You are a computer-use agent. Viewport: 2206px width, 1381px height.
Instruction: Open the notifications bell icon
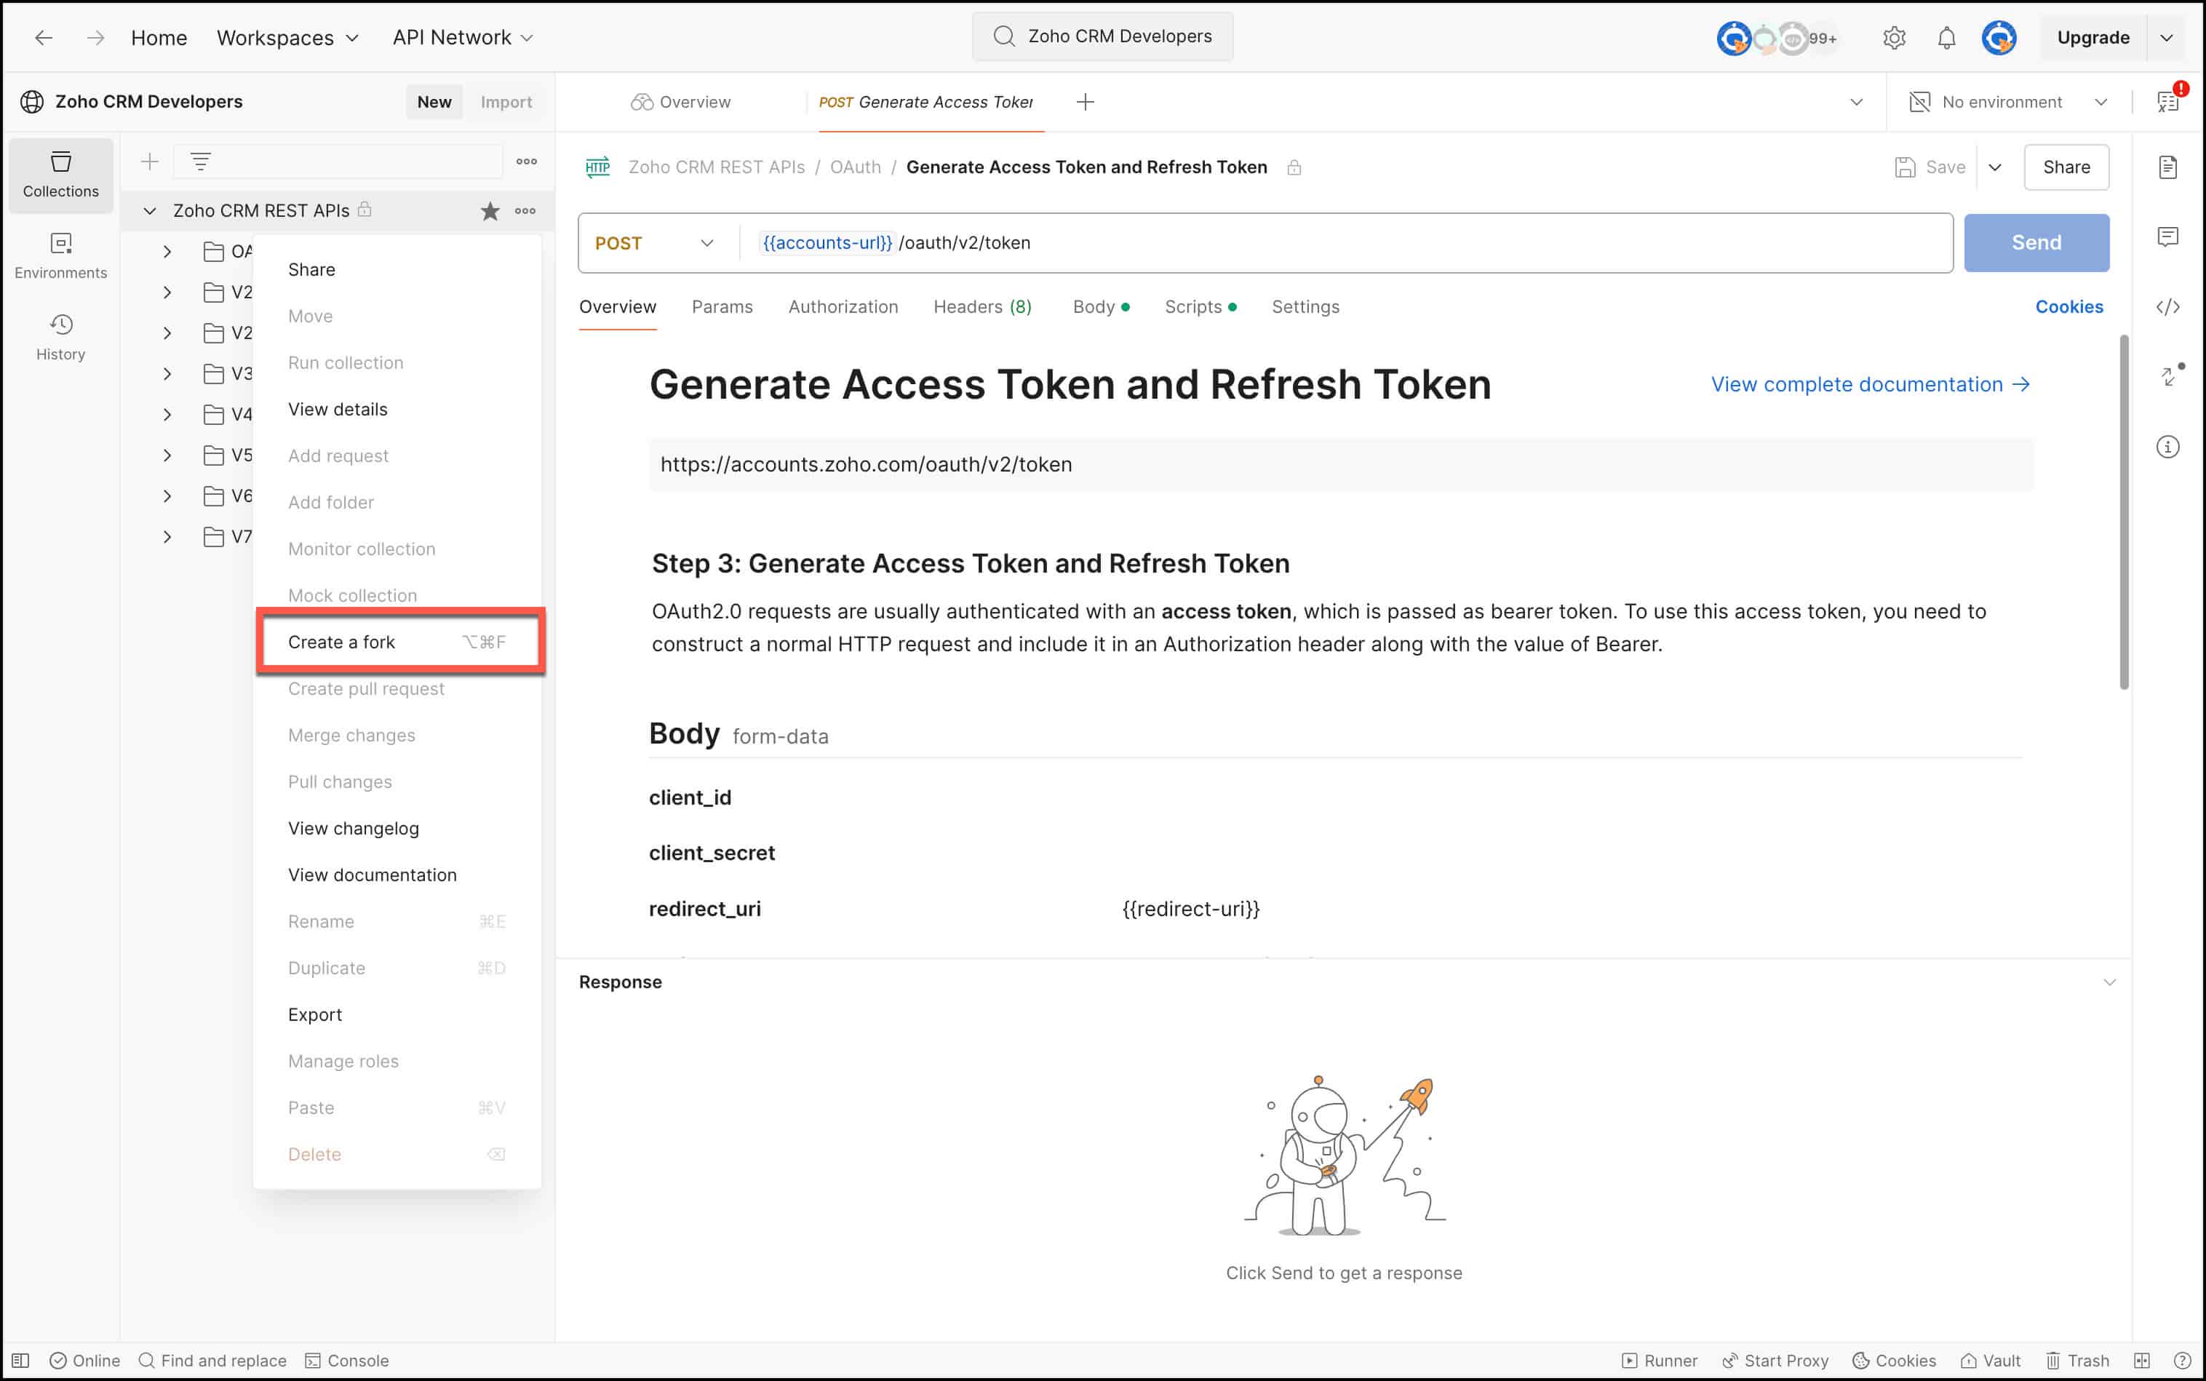pos(1947,37)
